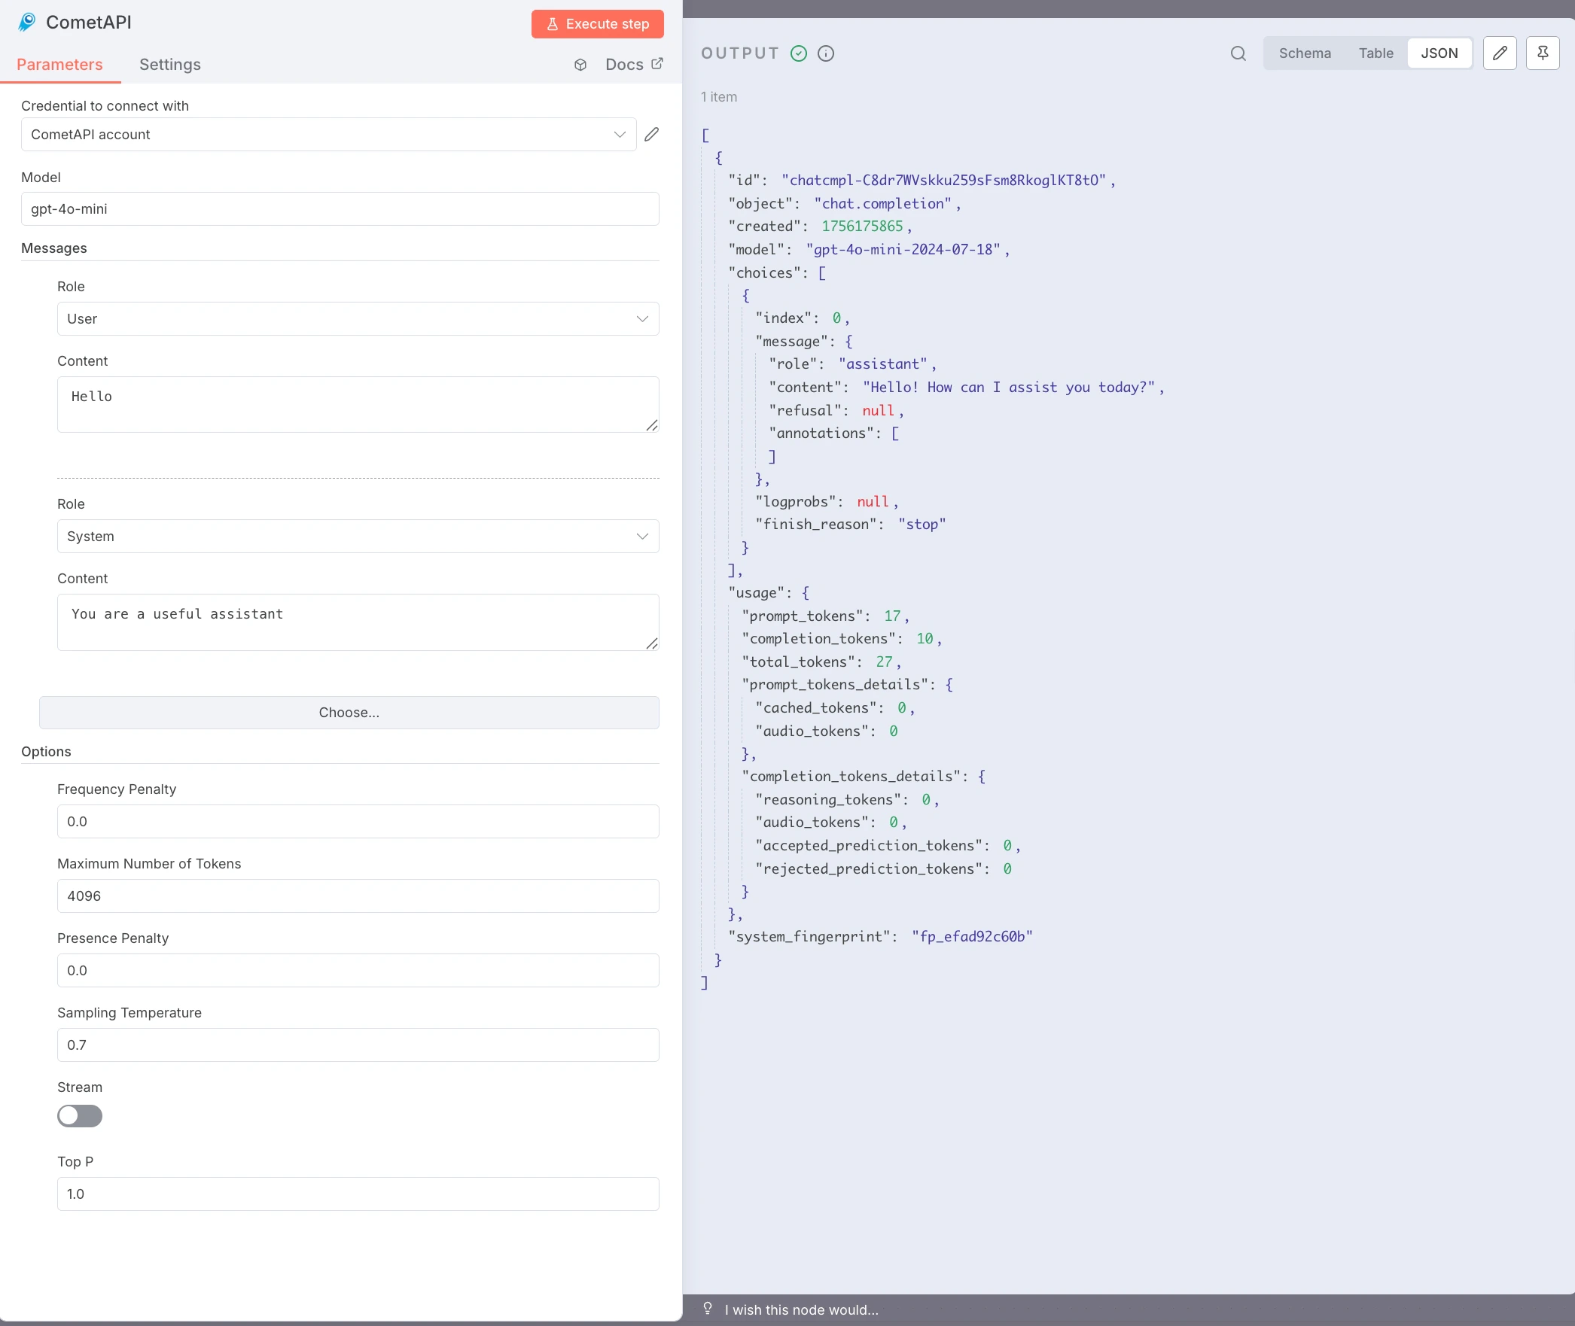Switch the output view to Table
Screen dimensions: 1575x1326
(1375, 53)
